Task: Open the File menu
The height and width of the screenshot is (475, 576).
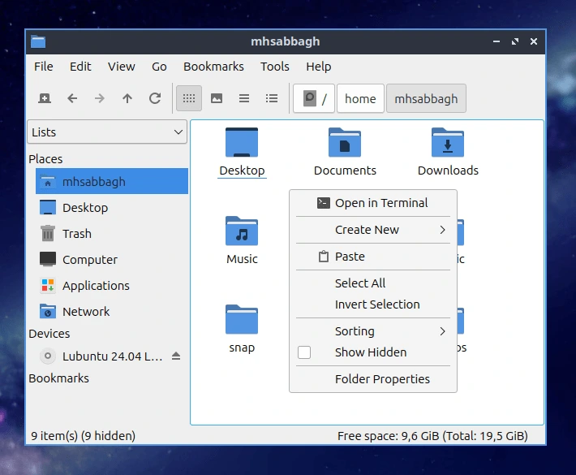Action: click(43, 67)
